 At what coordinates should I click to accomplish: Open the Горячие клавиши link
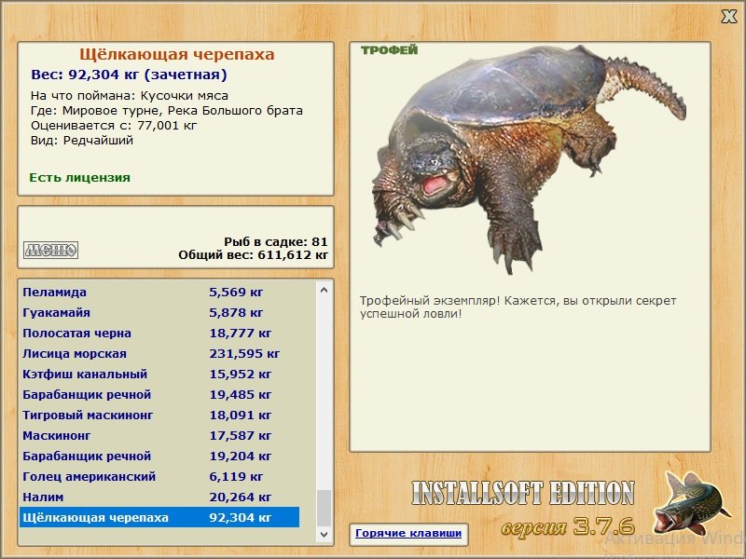[x=408, y=533]
